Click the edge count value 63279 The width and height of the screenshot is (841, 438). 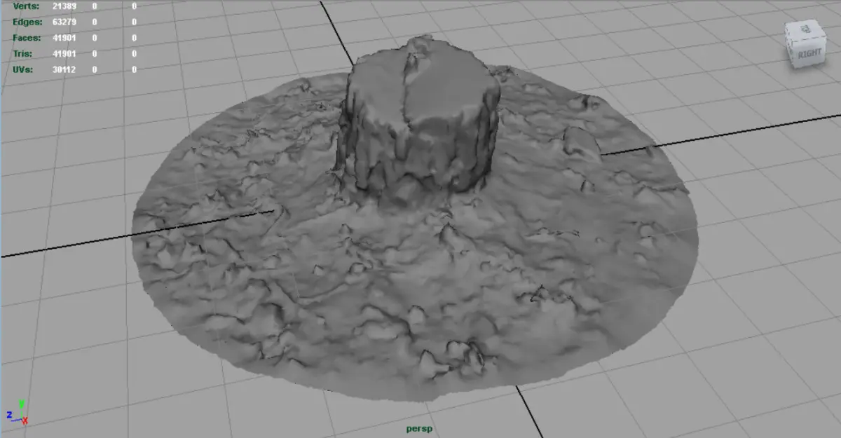click(64, 22)
